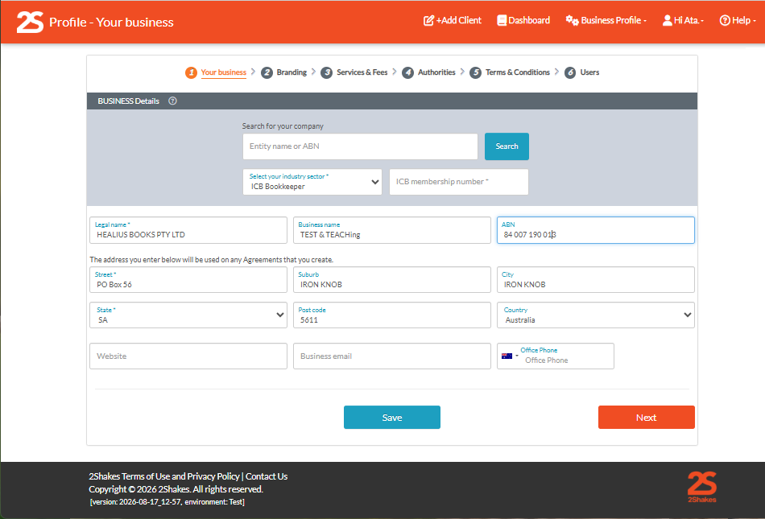Image resolution: width=765 pixels, height=519 pixels.
Task: Click the Add Client pencil icon
Action: [x=428, y=20]
